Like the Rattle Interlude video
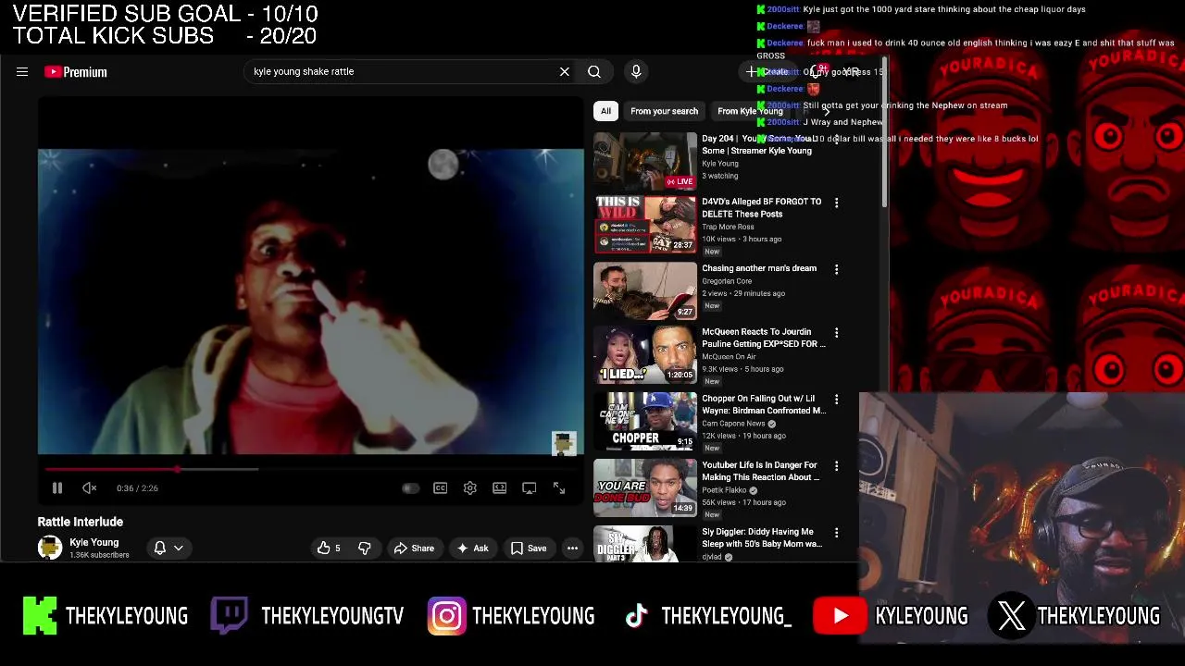The height and width of the screenshot is (666, 1185). tap(329, 549)
